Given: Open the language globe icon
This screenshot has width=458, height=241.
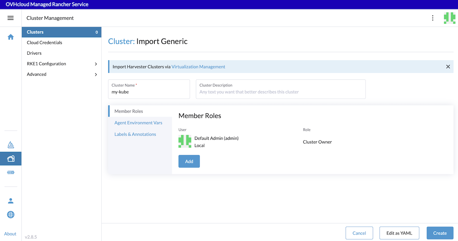Looking at the screenshot, I should pos(10,214).
